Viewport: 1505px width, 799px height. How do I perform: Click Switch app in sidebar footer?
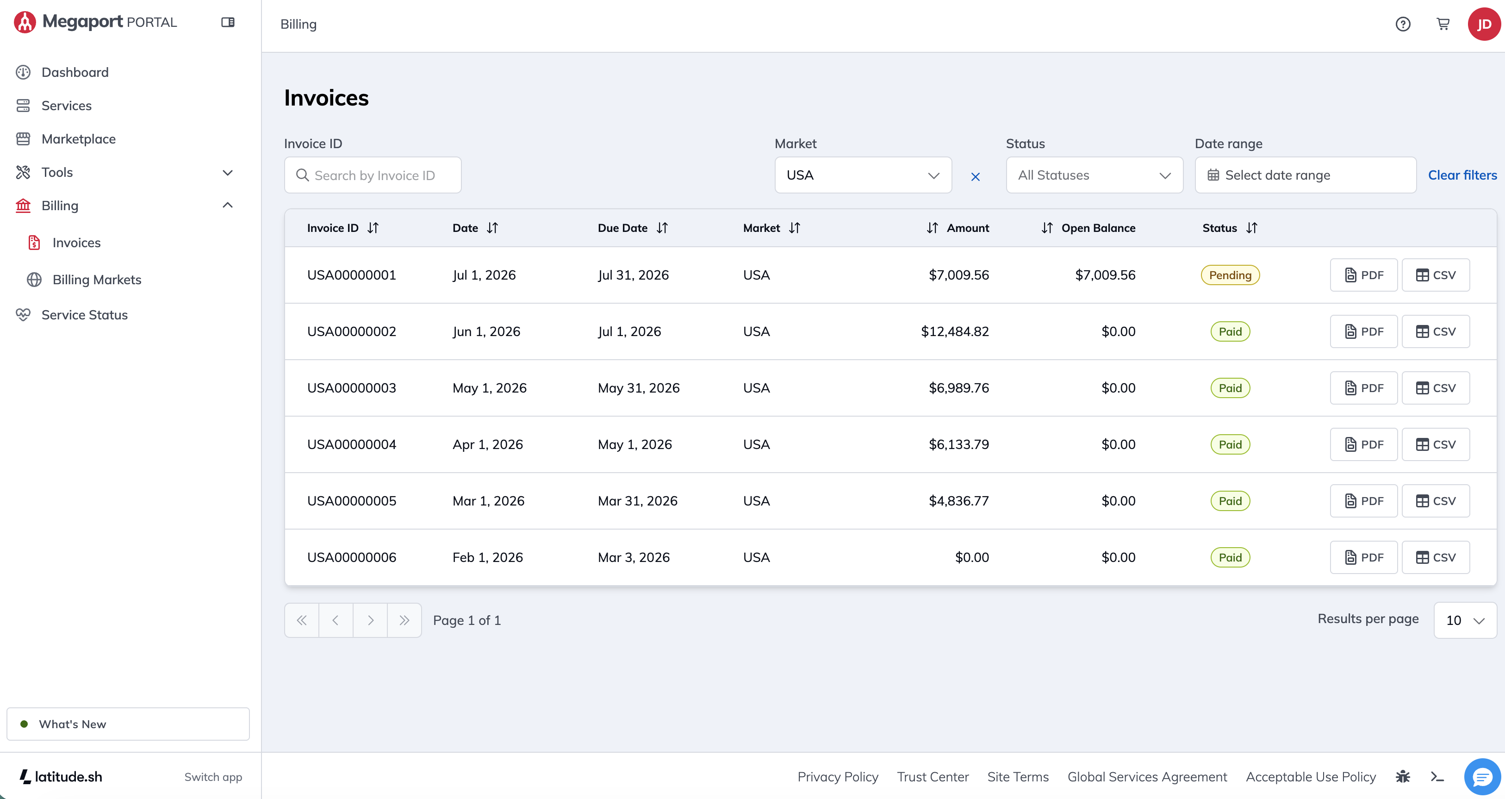[x=213, y=777]
